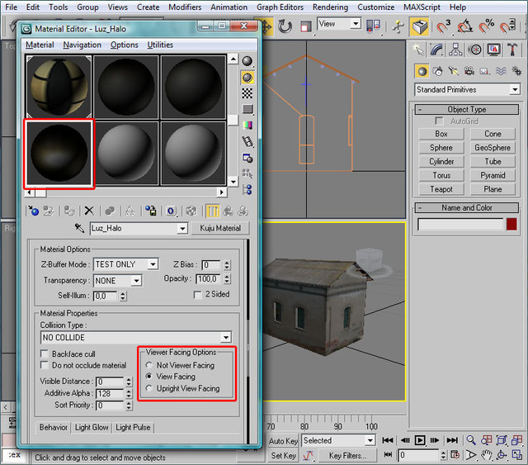Screen dimensions: 528x465
Task: Click the Rotate tool in main toolbar
Action: tap(285, 26)
